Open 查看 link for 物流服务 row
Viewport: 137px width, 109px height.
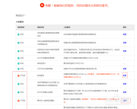click(125, 76)
